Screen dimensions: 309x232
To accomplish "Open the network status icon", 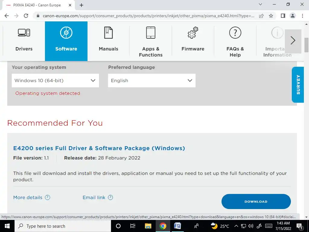I will point(244,226).
